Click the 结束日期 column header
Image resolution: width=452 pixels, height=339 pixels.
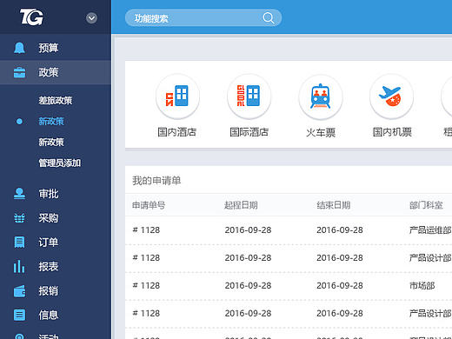(334, 205)
